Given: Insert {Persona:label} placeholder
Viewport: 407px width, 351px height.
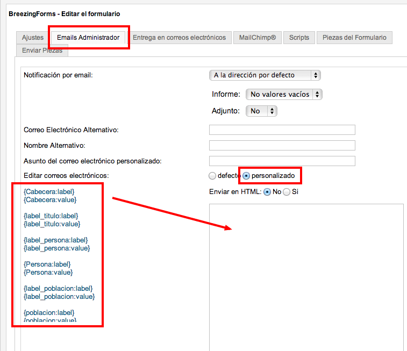Looking at the screenshot, I should click(x=47, y=264).
